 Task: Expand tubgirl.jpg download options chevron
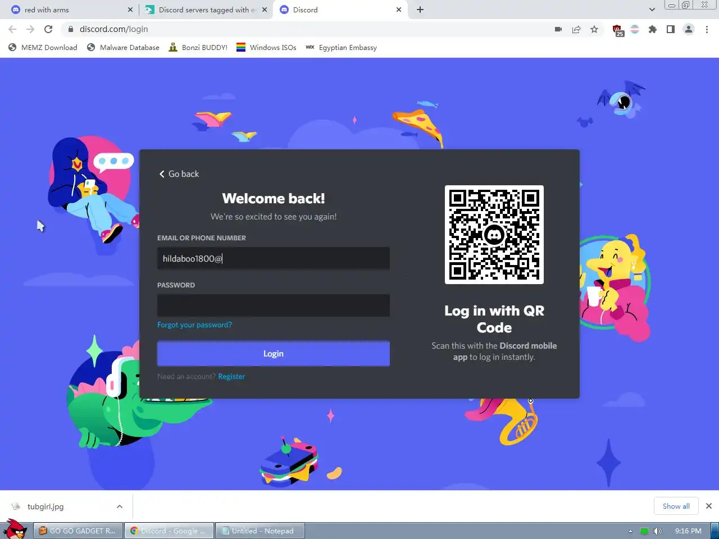(119, 506)
